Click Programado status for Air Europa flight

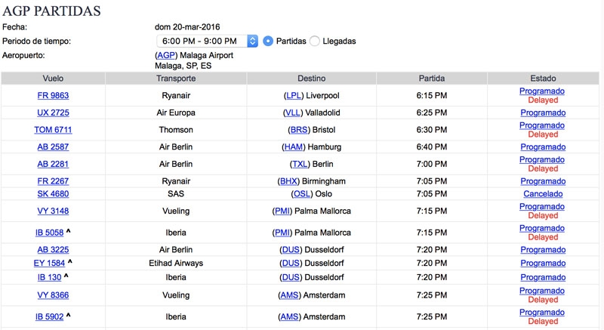pyautogui.click(x=543, y=113)
